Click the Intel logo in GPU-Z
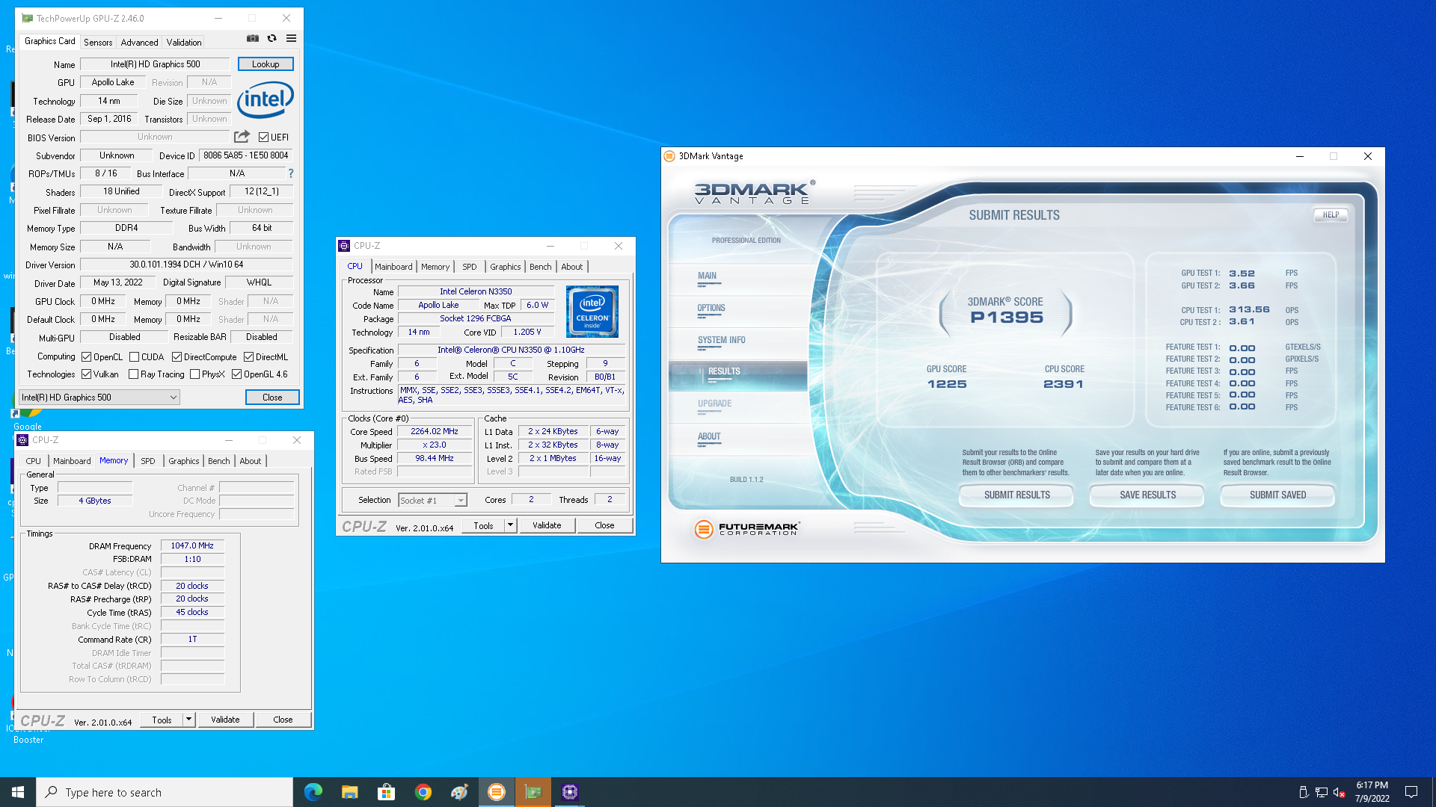 click(x=266, y=99)
